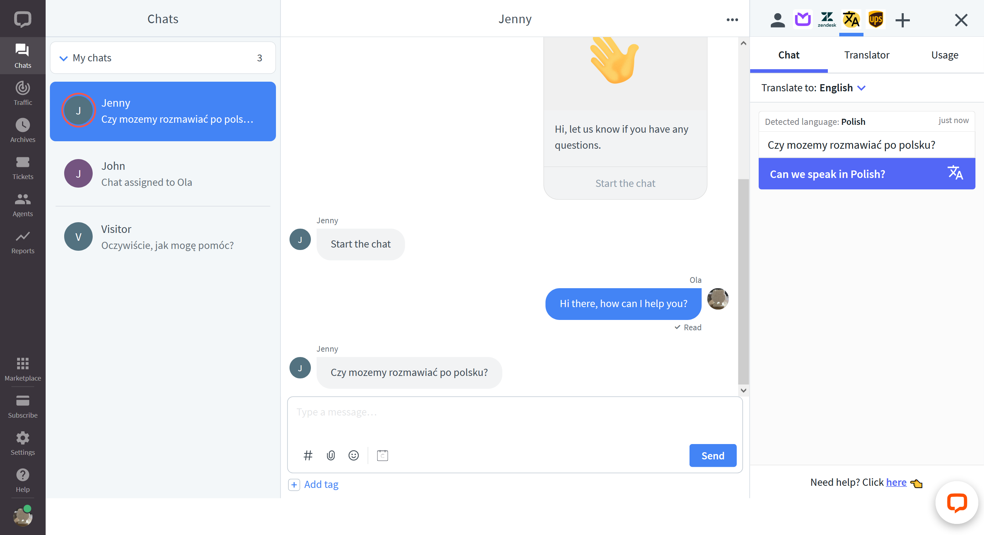This screenshot has width=984, height=535.
Task: Click Send message button
Action: (x=712, y=455)
